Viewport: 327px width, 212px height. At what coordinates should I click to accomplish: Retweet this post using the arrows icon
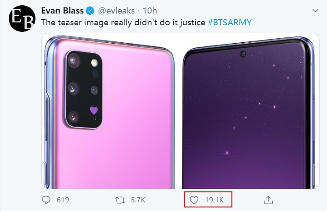coord(120,200)
